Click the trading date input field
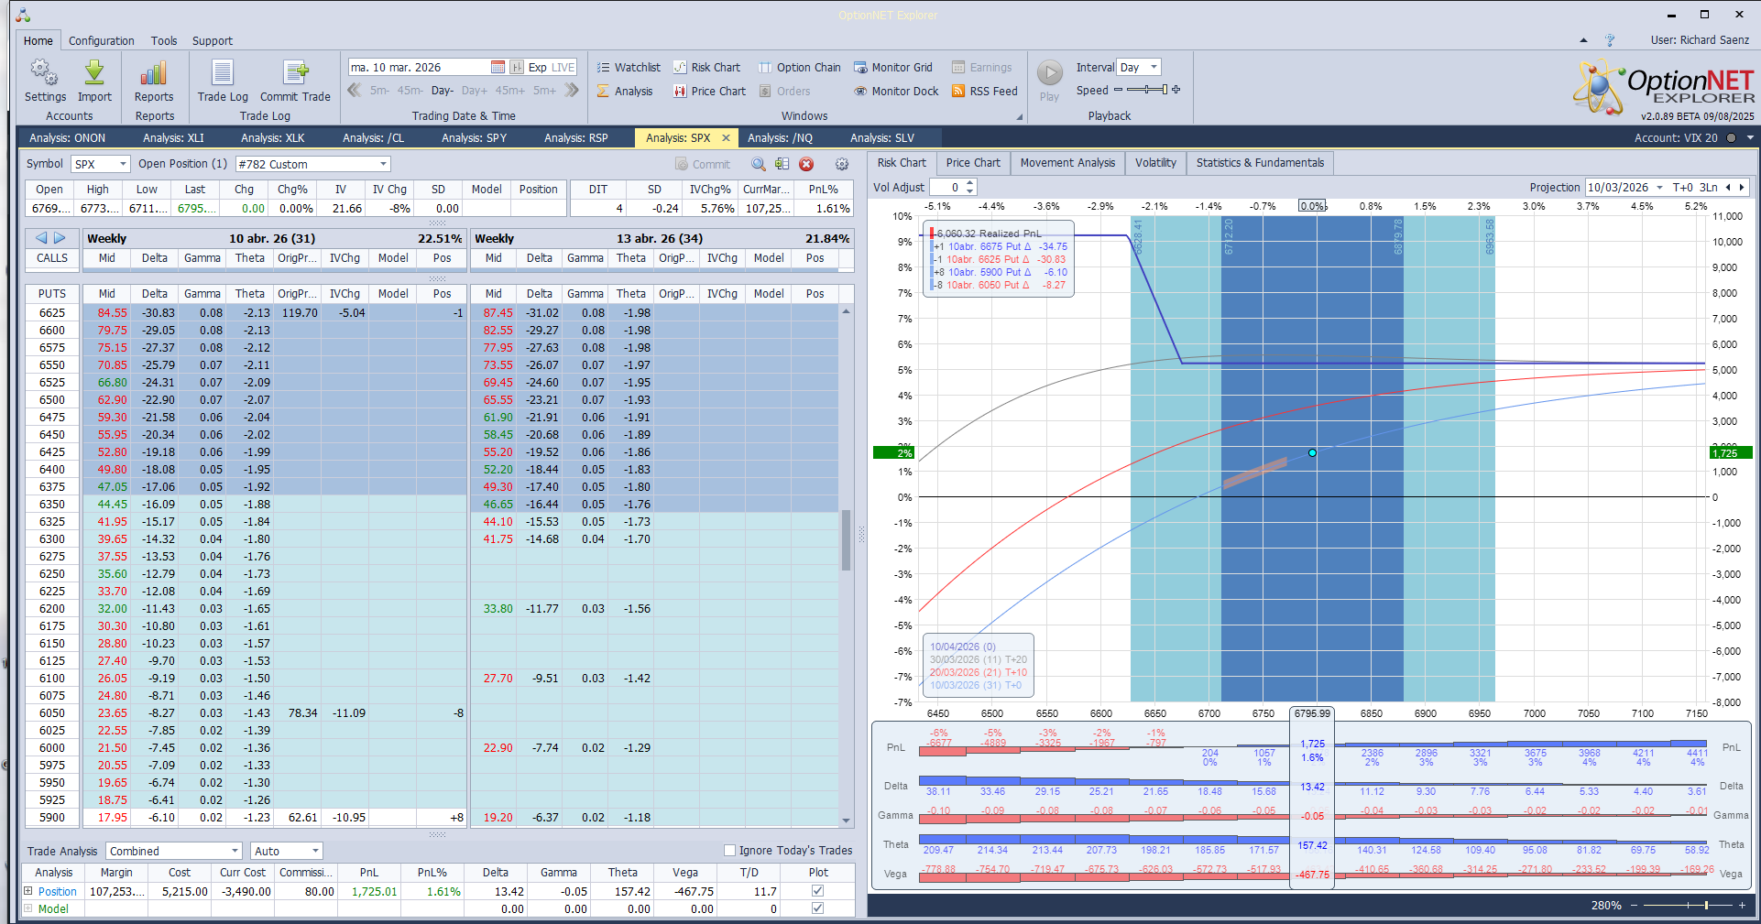 (x=419, y=67)
